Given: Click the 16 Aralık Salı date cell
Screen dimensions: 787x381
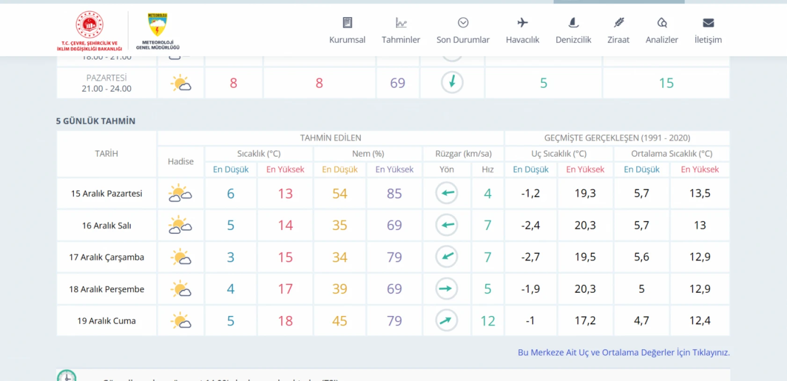Looking at the screenshot, I should point(107,225).
